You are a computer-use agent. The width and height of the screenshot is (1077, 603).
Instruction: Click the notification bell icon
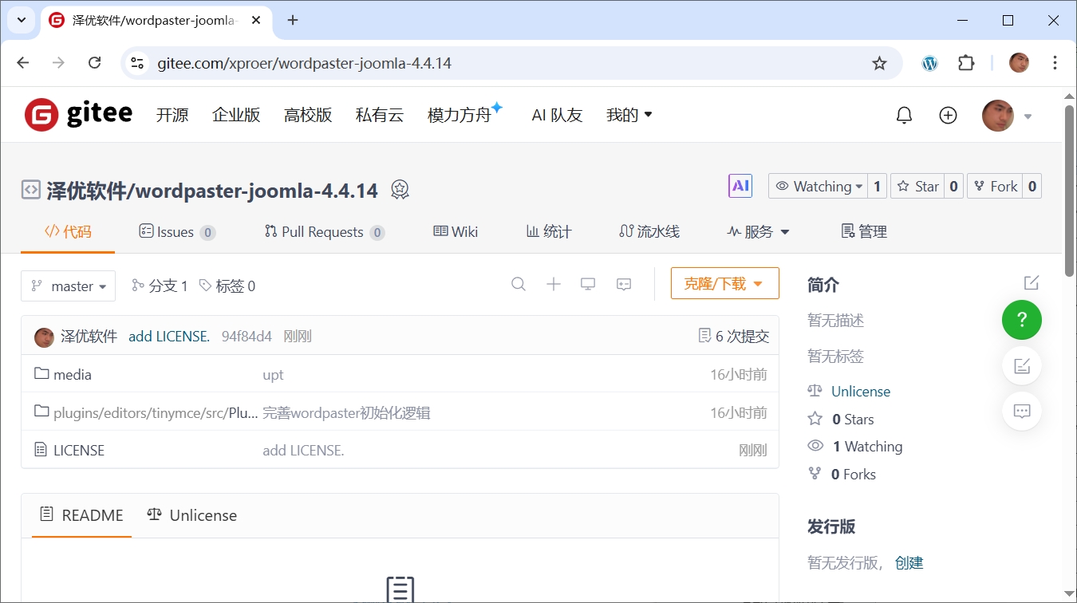click(x=904, y=116)
